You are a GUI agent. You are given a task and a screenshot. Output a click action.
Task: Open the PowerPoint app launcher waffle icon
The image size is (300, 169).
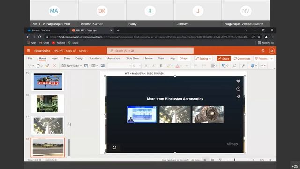(28, 51)
